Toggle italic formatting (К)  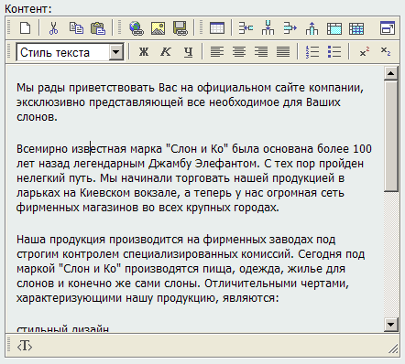point(166,52)
